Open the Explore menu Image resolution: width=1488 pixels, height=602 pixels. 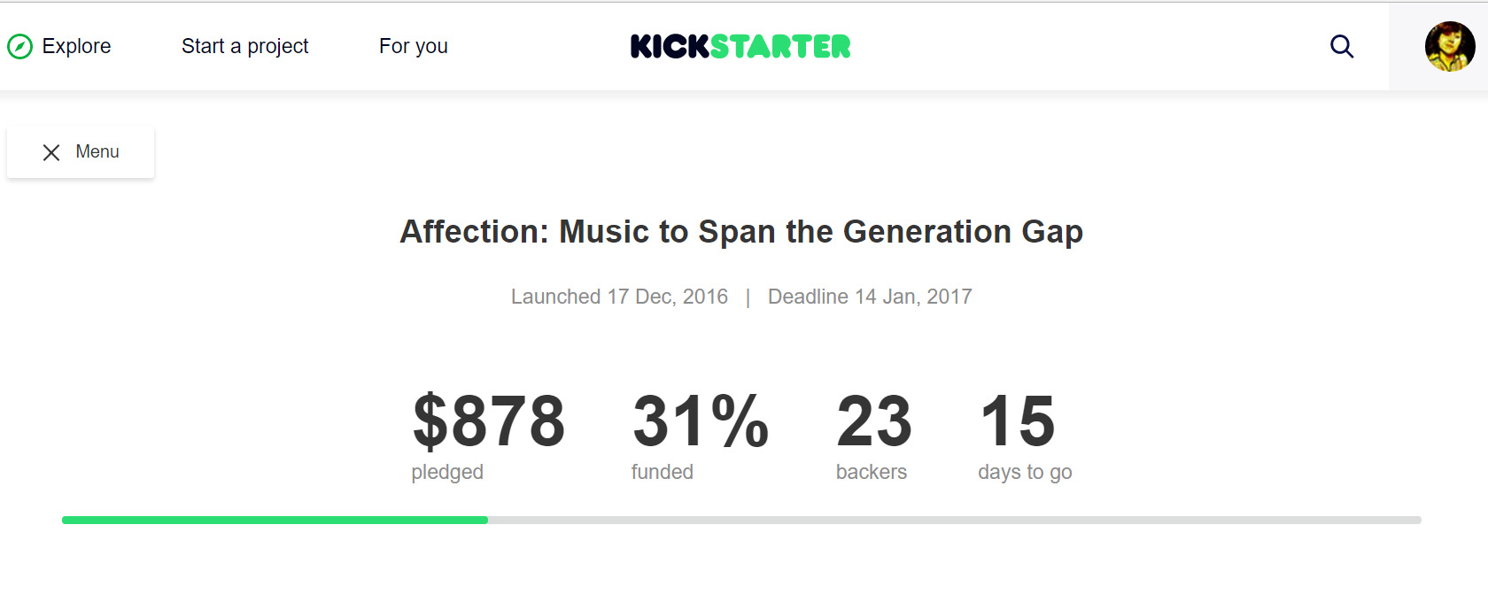[77, 46]
